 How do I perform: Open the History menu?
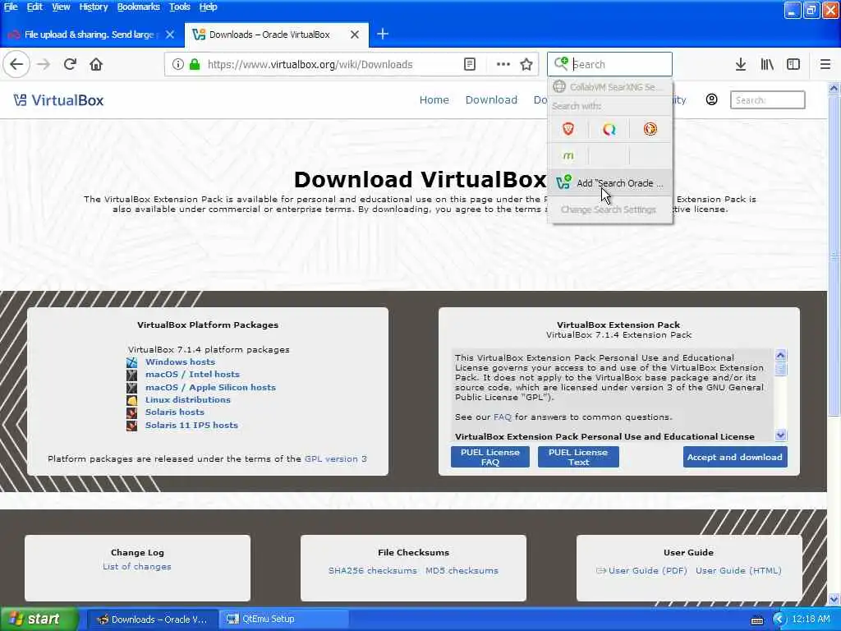pyautogui.click(x=94, y=7)
